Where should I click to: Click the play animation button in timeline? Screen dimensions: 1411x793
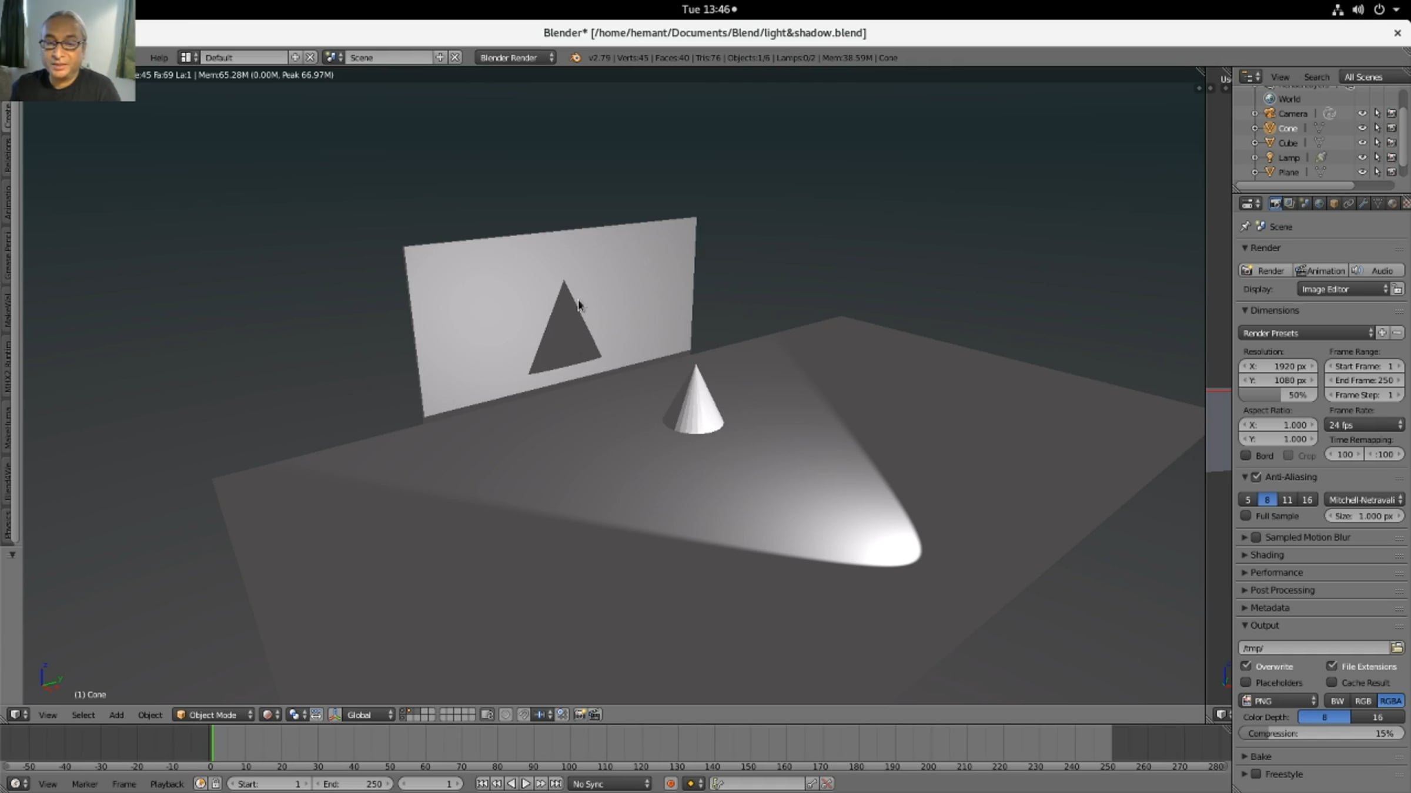pos(526,784)
